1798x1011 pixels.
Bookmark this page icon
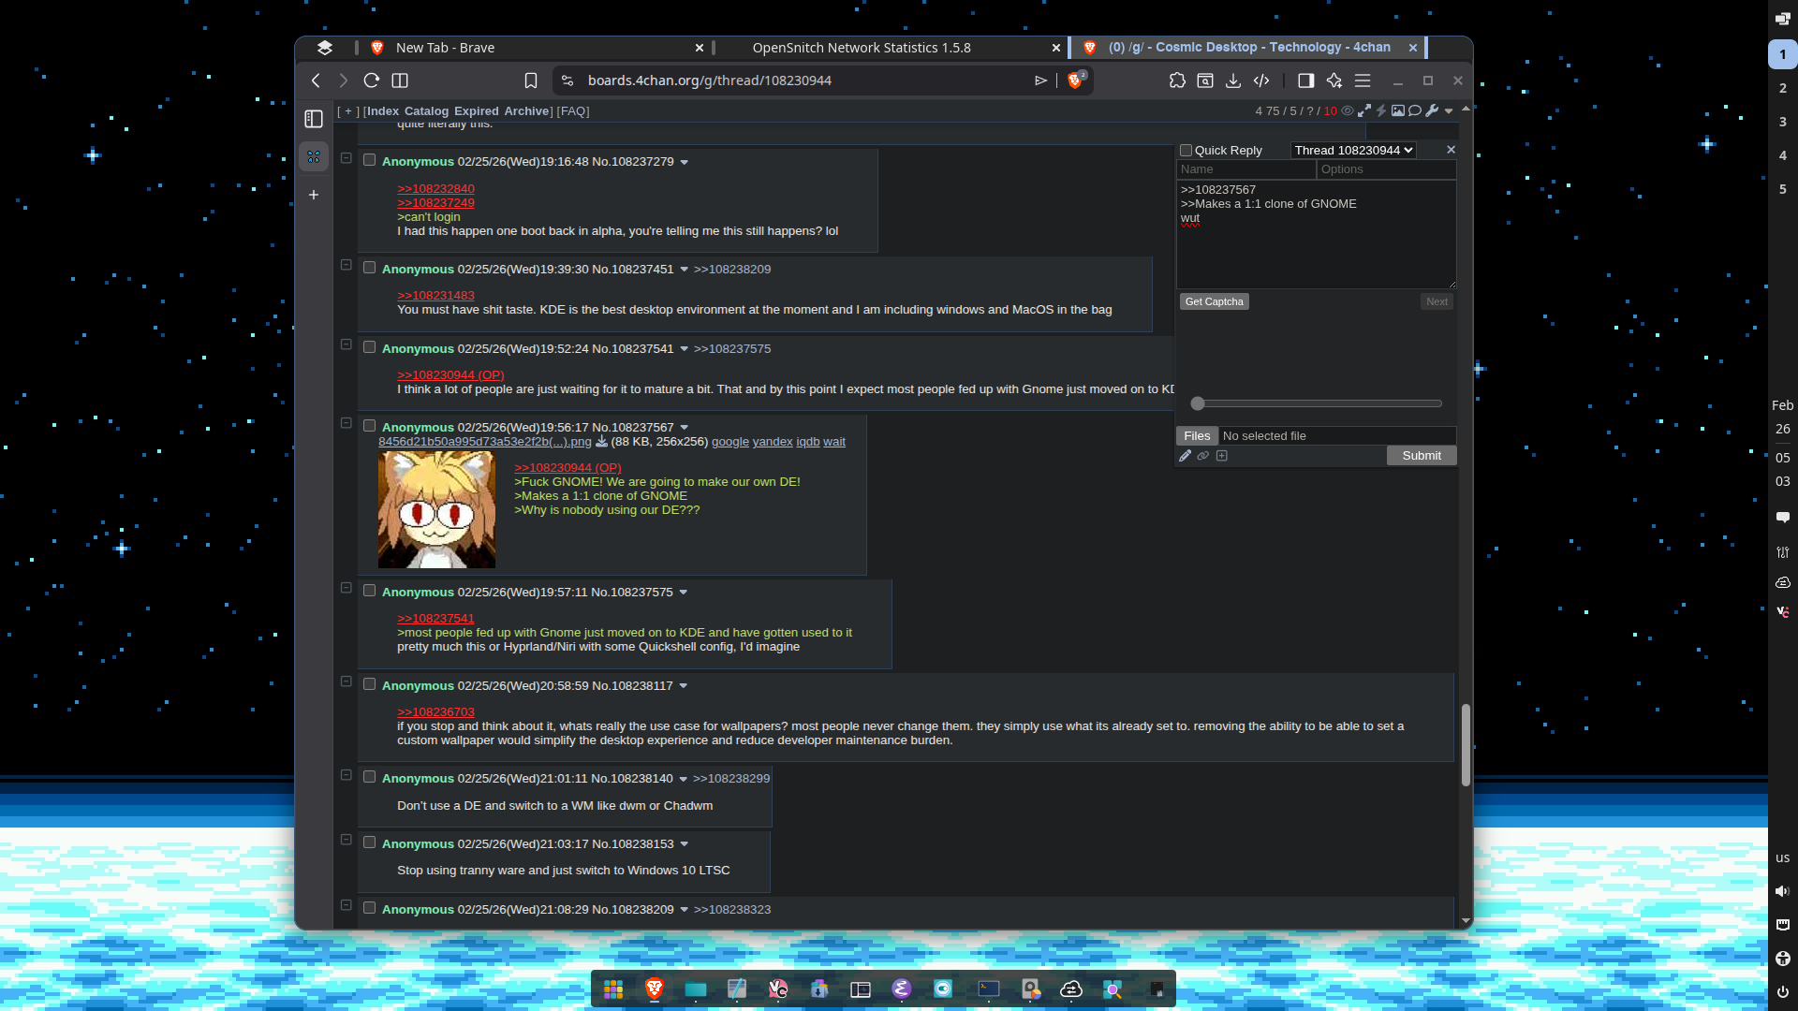click(x=531, y=81)
